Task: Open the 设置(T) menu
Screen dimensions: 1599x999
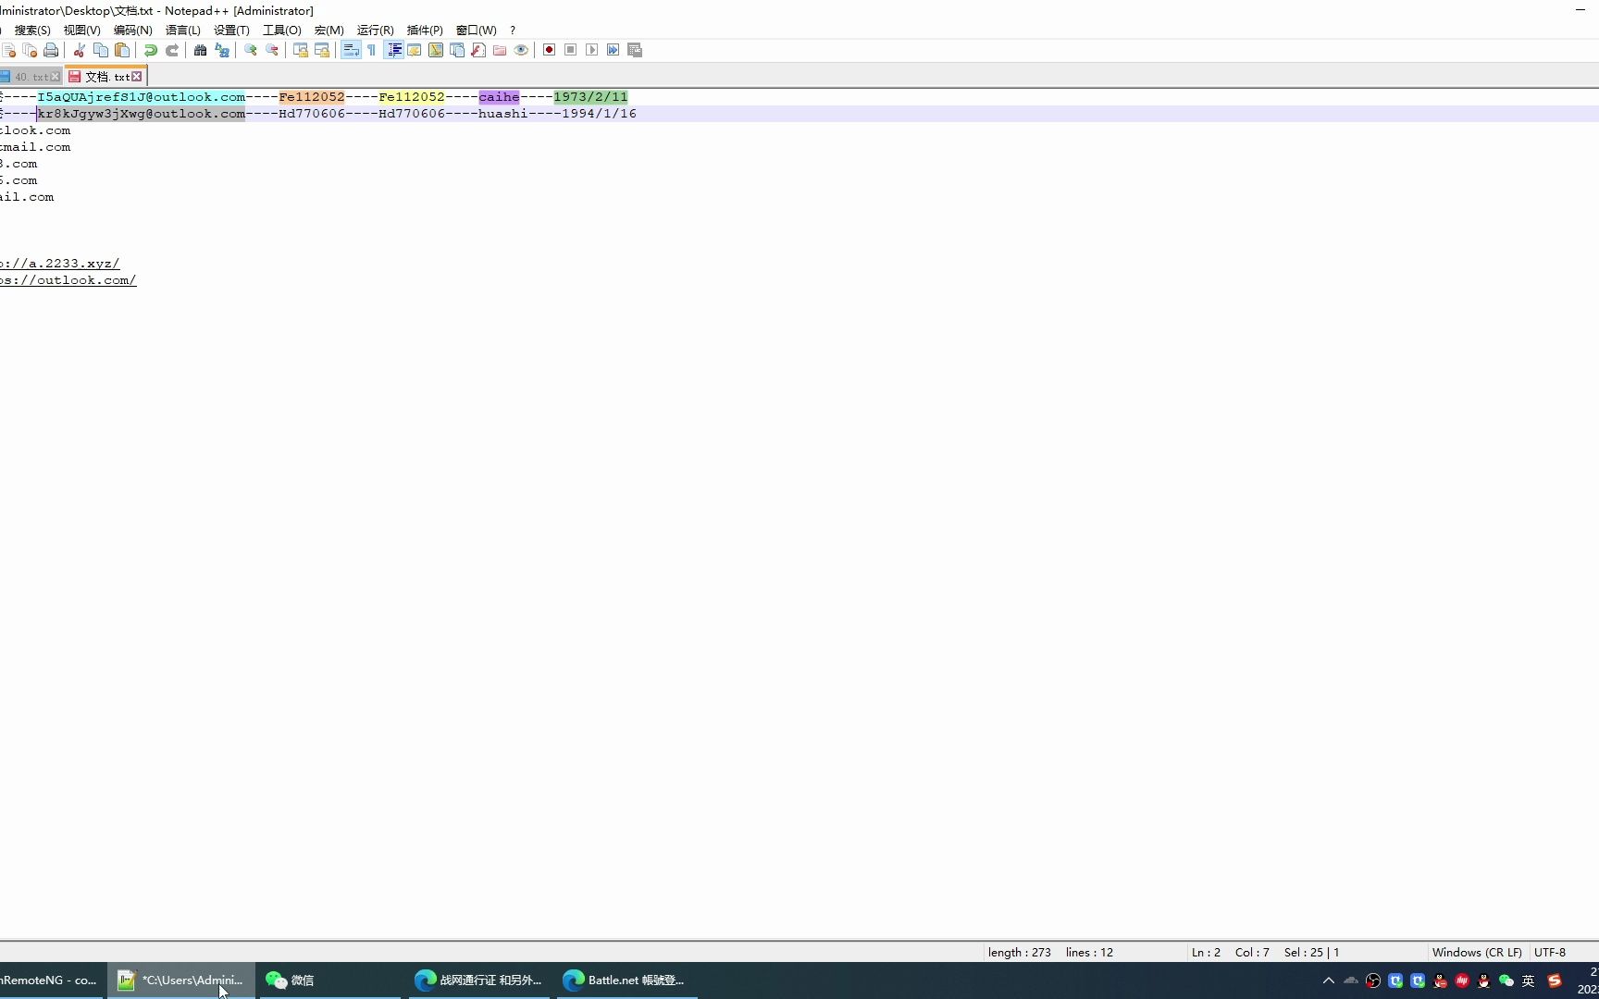Action: [231, 30]
